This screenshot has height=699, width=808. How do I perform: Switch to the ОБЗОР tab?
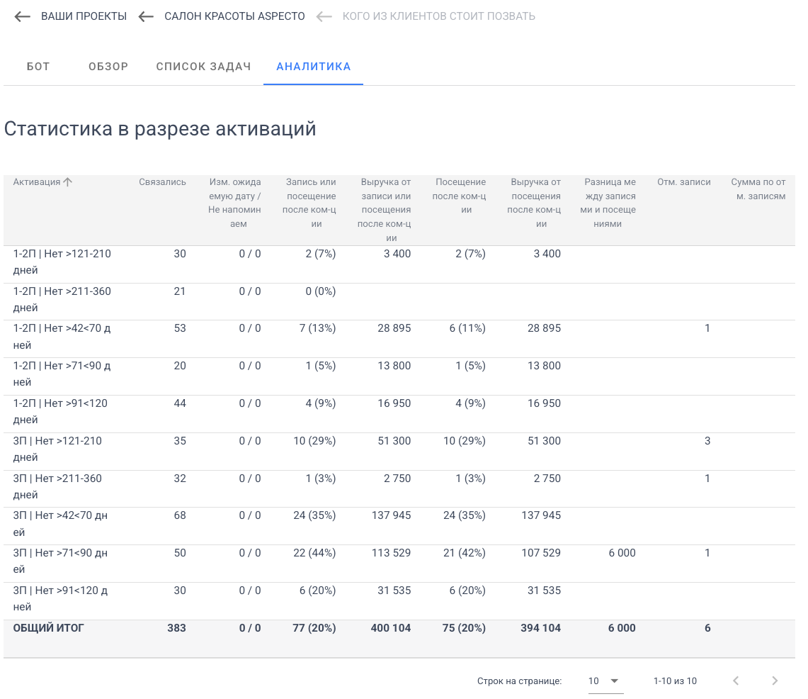108,67
